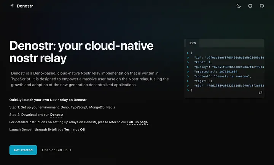Viewport: 274px width, 165px height.
Task: Follow the Open on GitHub link
Action: [x=57, y=150]
